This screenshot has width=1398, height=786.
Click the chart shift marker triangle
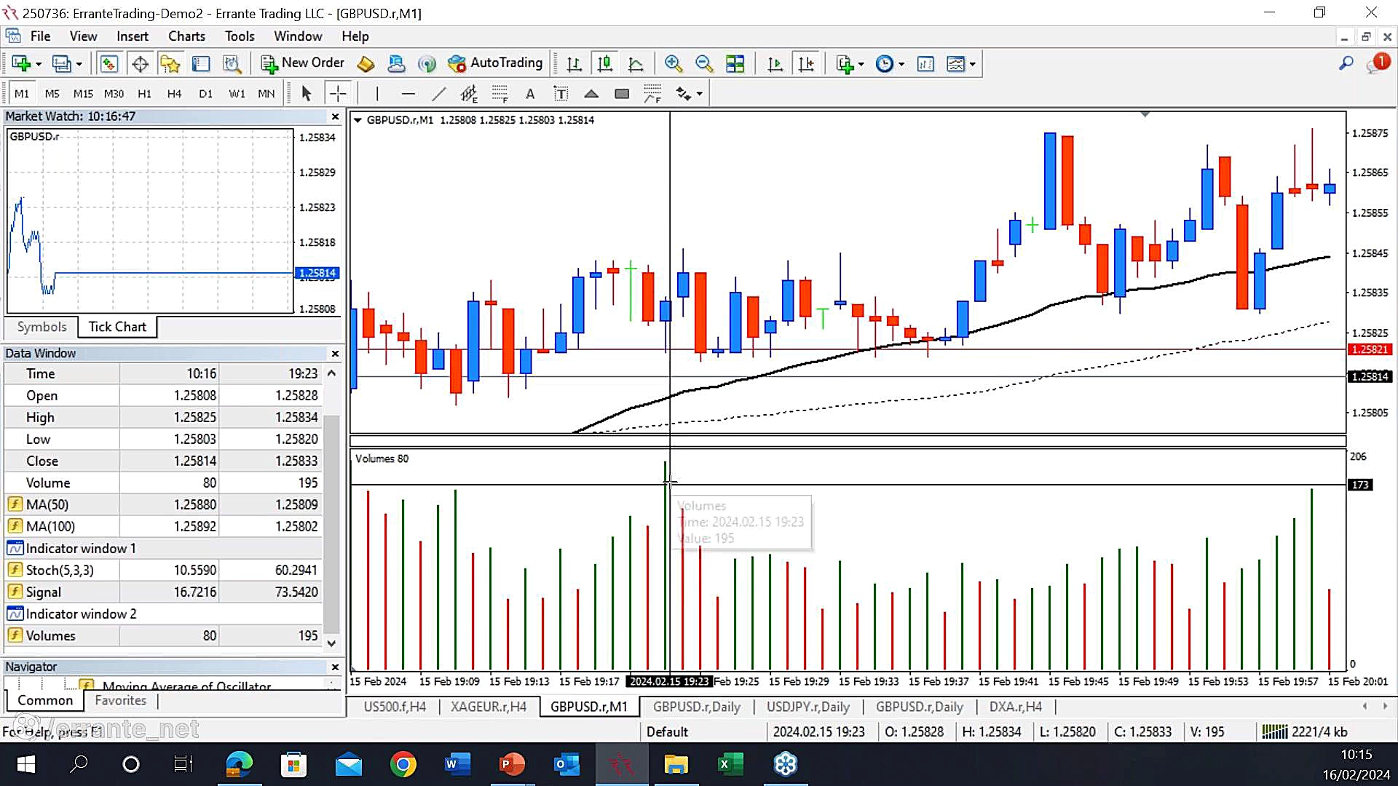point(1145,114)
